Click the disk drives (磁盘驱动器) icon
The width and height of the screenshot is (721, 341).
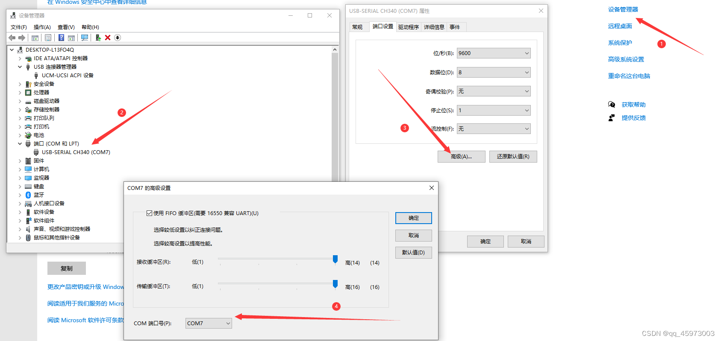coord(28,101)
